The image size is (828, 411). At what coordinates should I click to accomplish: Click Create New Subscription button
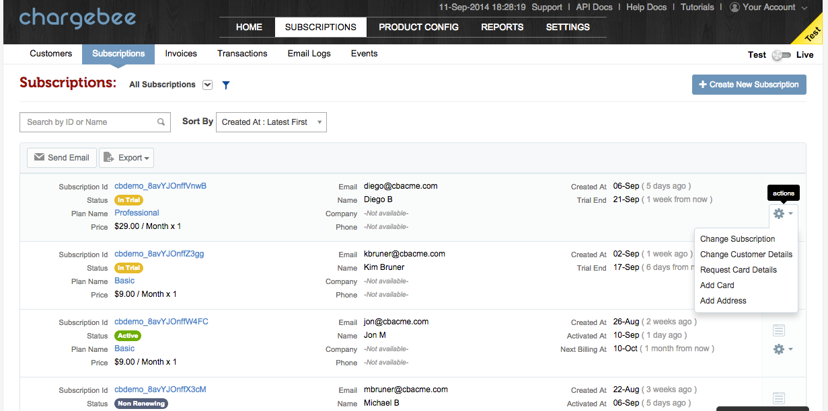coord(749,85)
